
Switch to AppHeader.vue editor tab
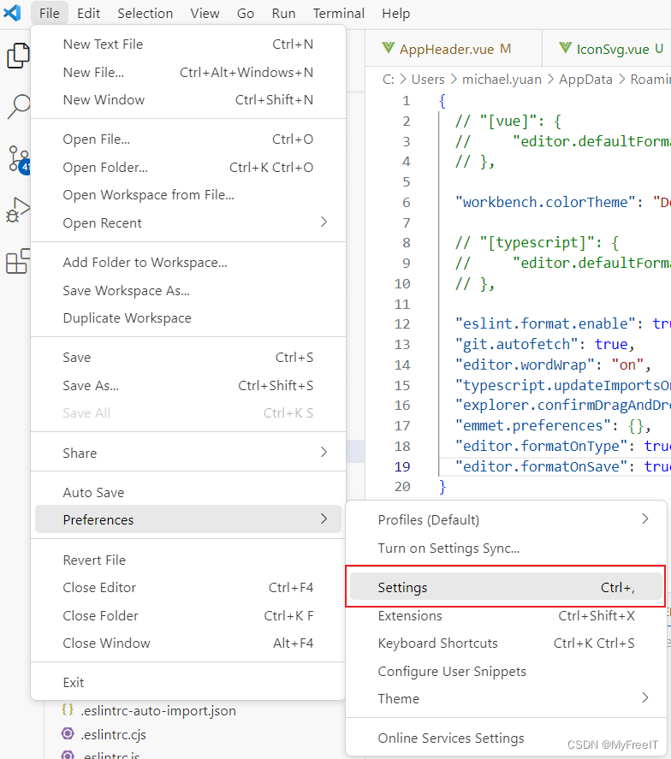click(x=454, y=49)
